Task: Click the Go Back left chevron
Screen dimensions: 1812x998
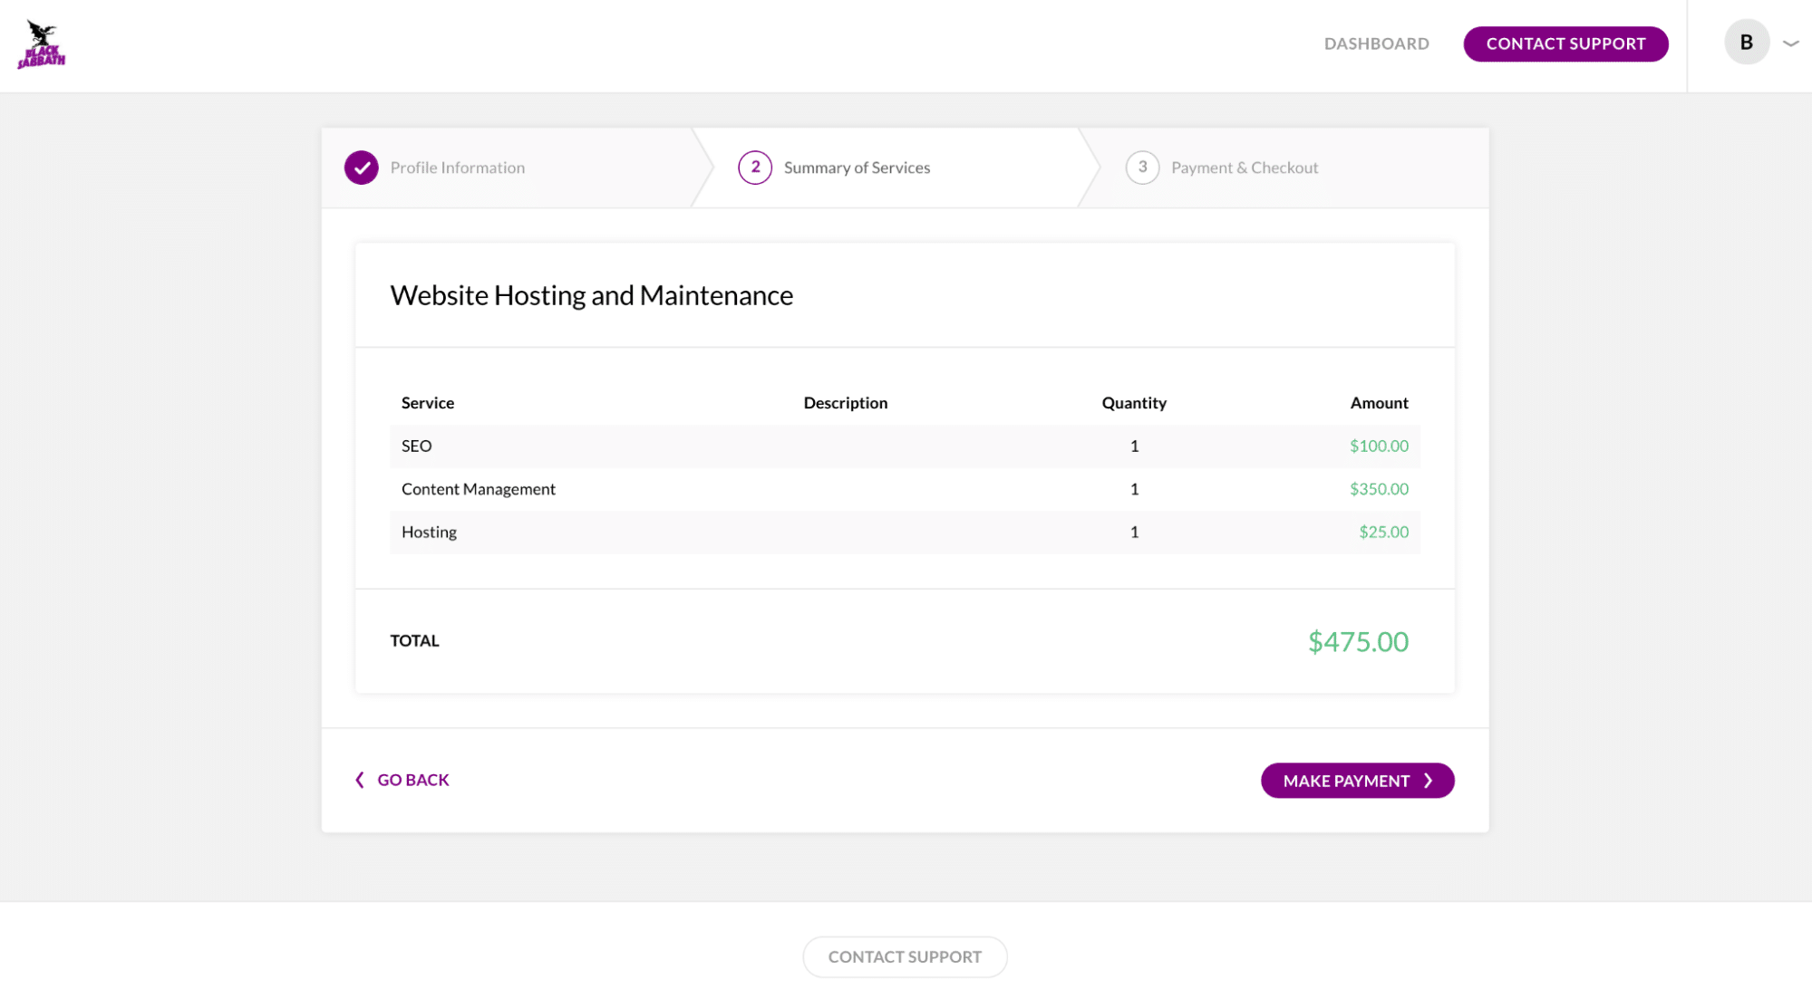Action: click(360, 780)
